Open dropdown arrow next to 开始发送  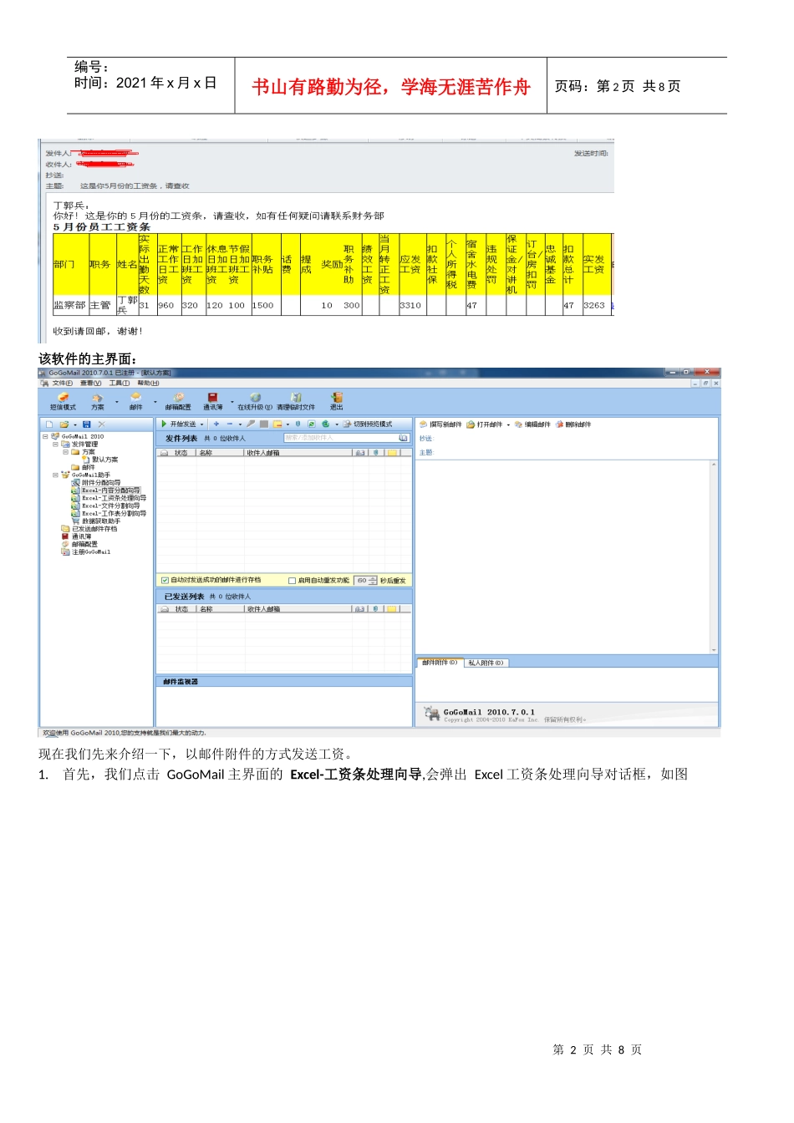click(201, 425)
